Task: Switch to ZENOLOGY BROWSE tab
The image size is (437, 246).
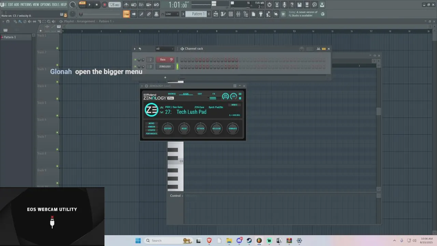Action: (172, 94)
